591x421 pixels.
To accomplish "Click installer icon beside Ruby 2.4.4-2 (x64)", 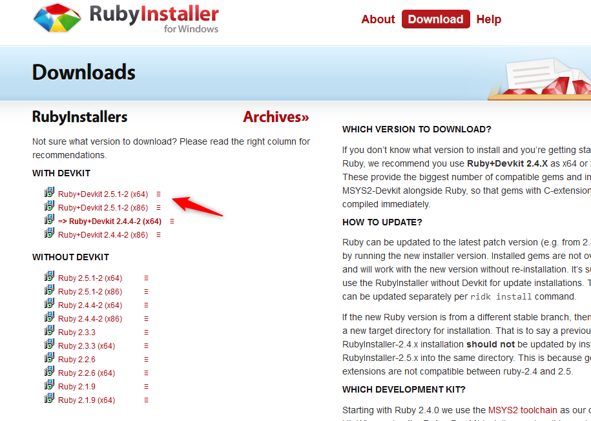I will point(49,303).
